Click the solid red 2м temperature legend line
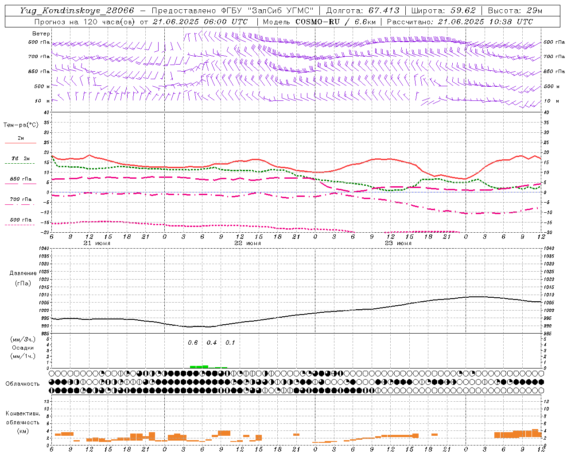Viewport: 567px width, 453px height. pyautogui.click(x=20, y=143)
